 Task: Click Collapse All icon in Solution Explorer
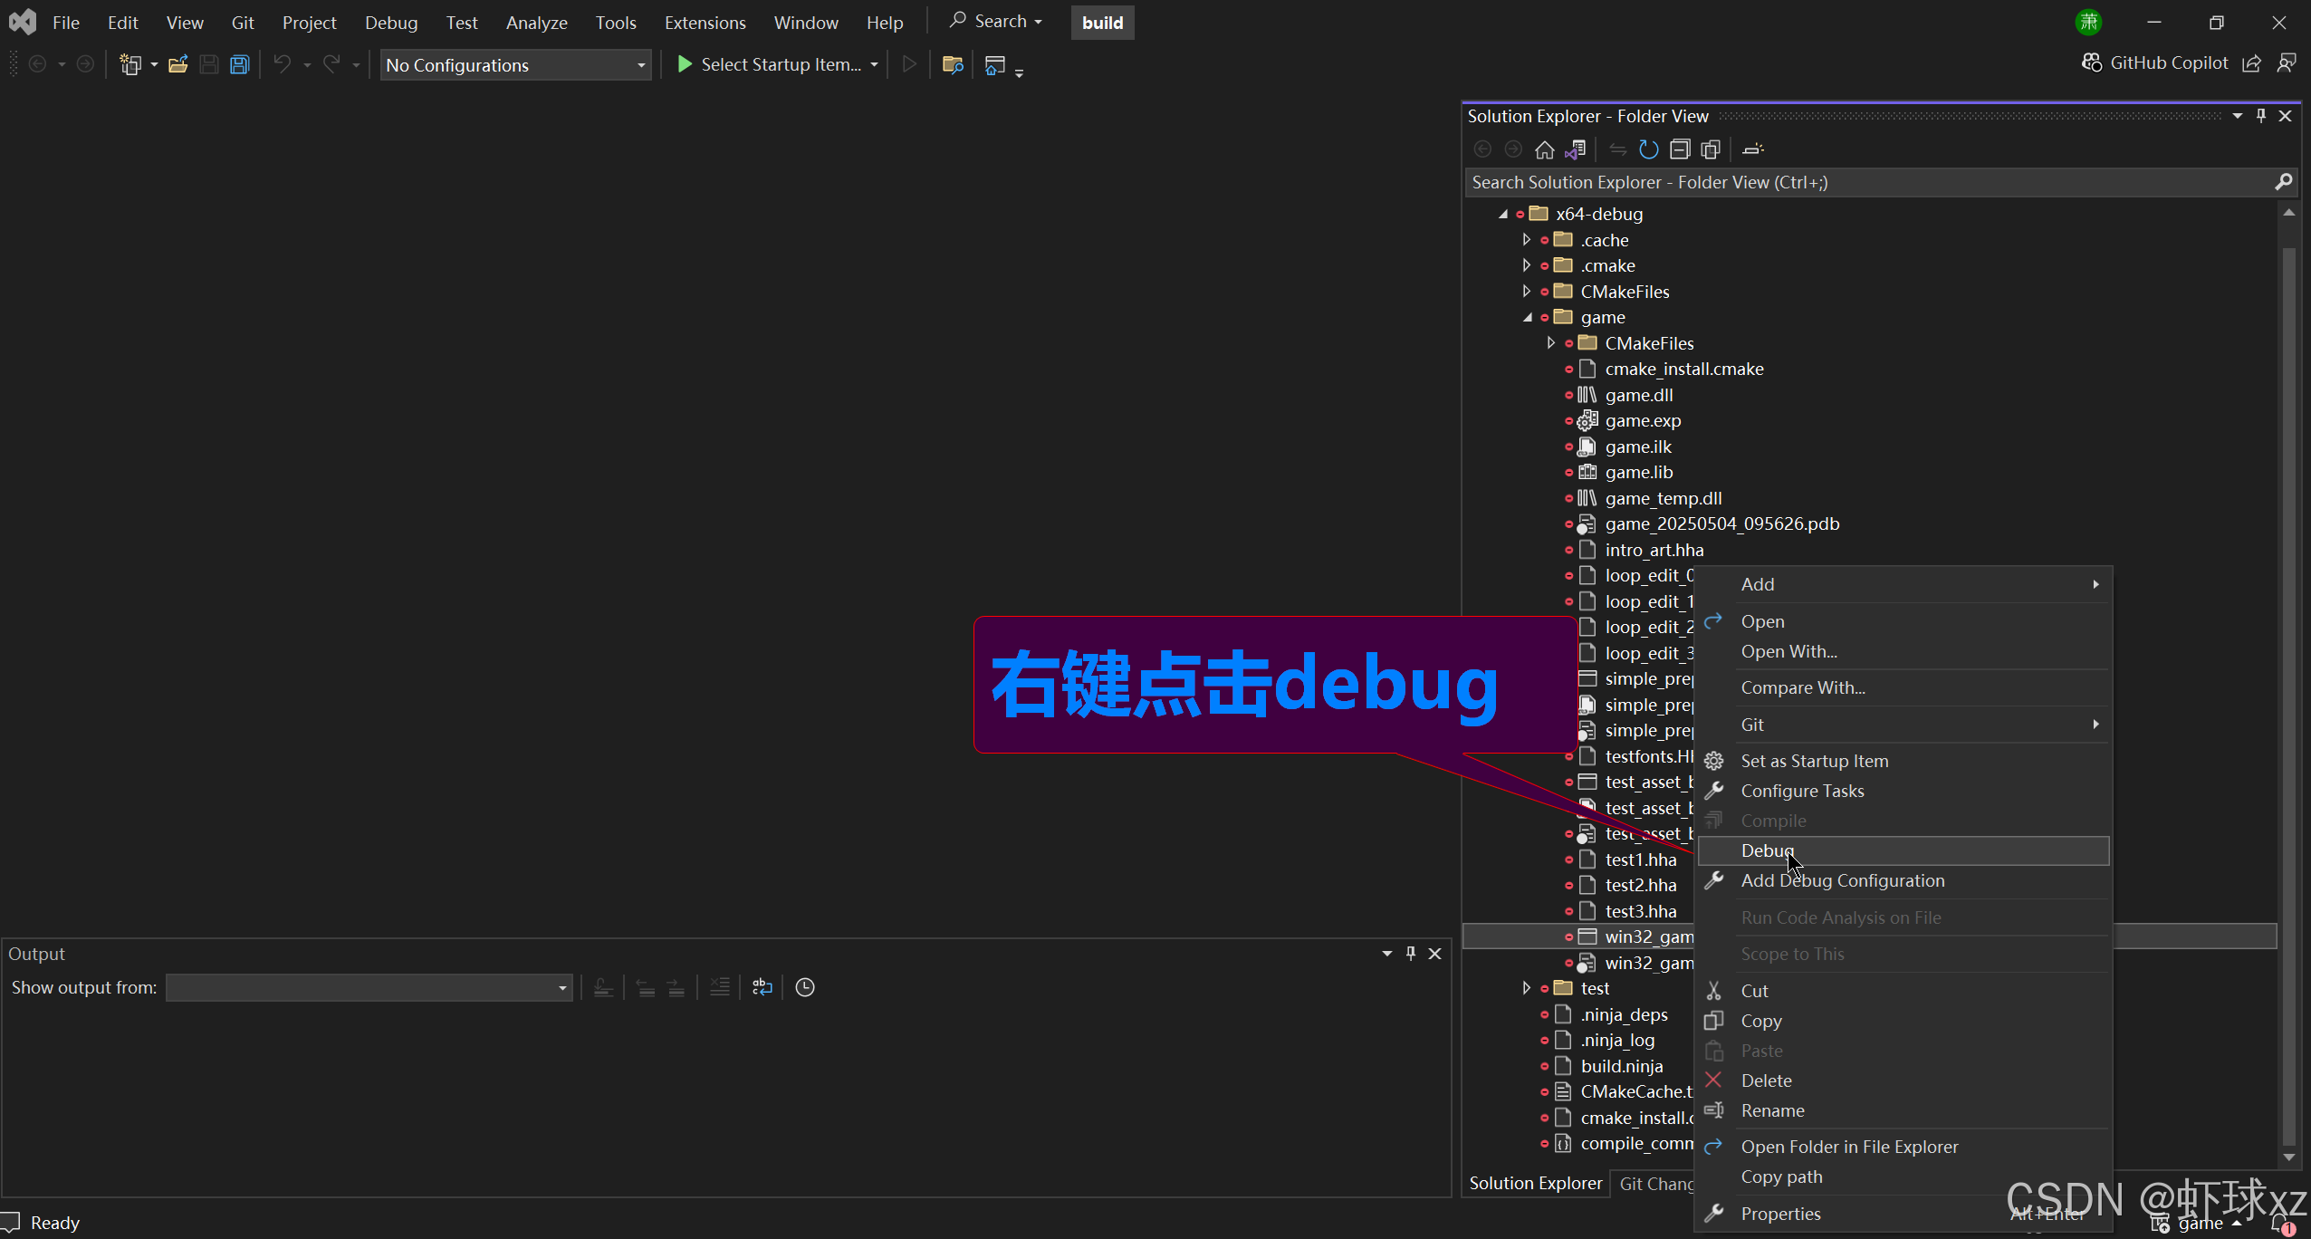(x=1680, y=149)
